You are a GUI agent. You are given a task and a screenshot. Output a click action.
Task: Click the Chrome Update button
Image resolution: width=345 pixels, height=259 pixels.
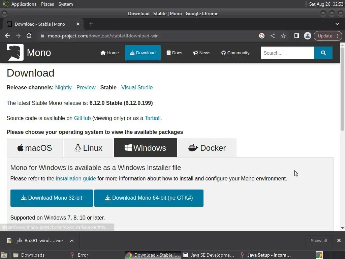(x=325, y=36)
